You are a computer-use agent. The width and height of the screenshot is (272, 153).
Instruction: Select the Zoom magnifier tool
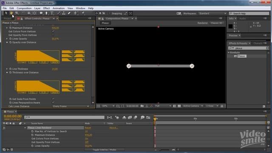(x=17, y=13)
